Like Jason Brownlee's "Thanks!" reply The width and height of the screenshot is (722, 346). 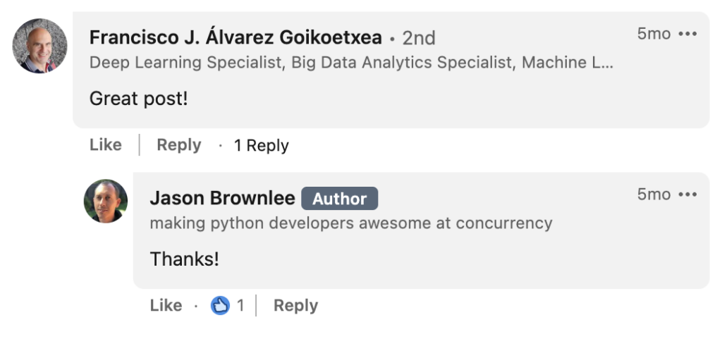166,305
